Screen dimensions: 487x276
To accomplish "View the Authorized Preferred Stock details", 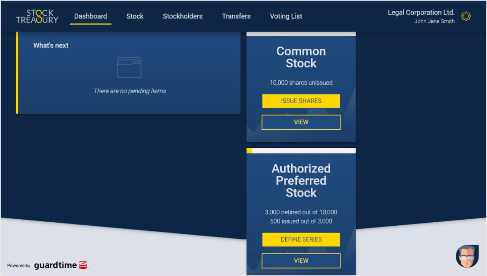I will [301, 261].
